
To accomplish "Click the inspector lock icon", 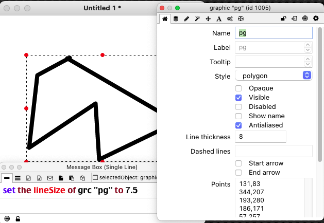I will click(283, 18).
